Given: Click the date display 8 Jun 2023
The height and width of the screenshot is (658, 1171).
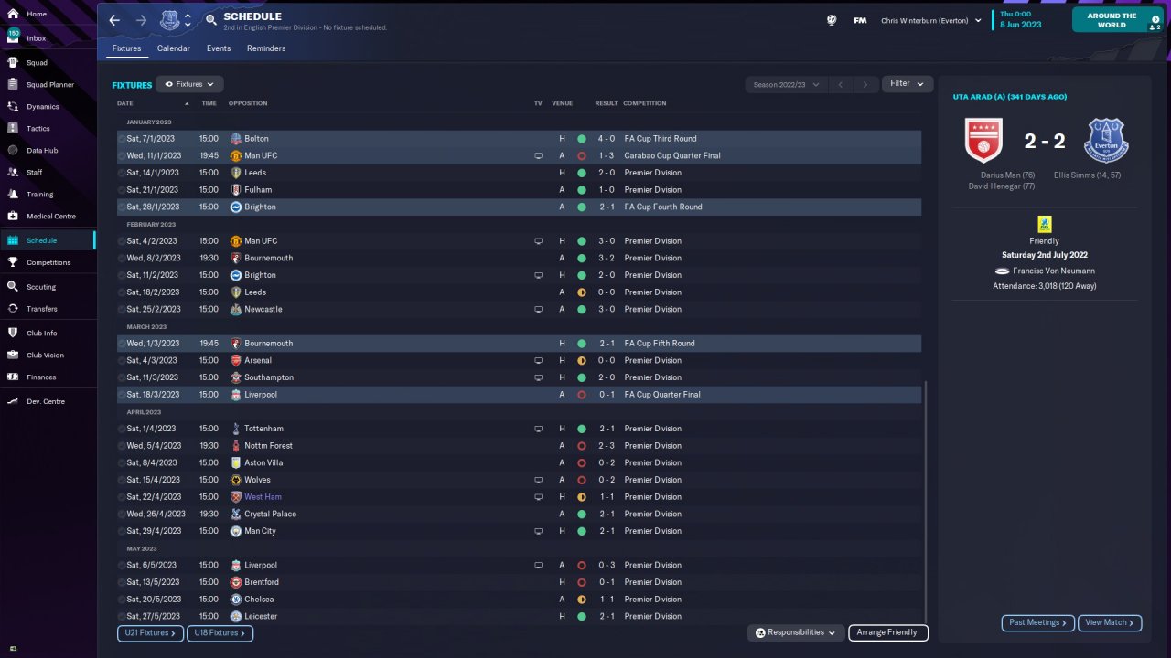Looking at the screenshot, I should (1021, 25).
